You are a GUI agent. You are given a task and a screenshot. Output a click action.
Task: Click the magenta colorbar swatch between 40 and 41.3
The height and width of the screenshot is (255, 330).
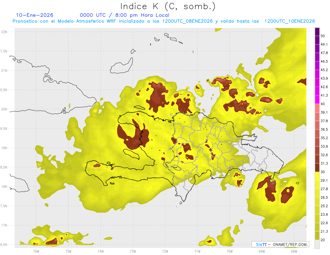tap(317, 100)
